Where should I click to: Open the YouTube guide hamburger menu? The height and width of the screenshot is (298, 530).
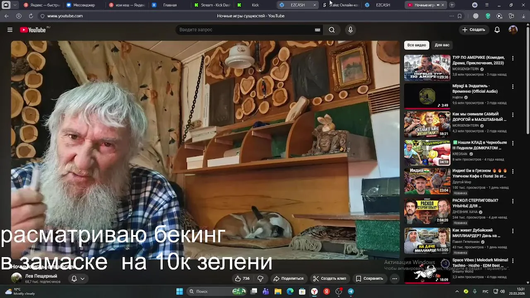[x=10, y=30]
